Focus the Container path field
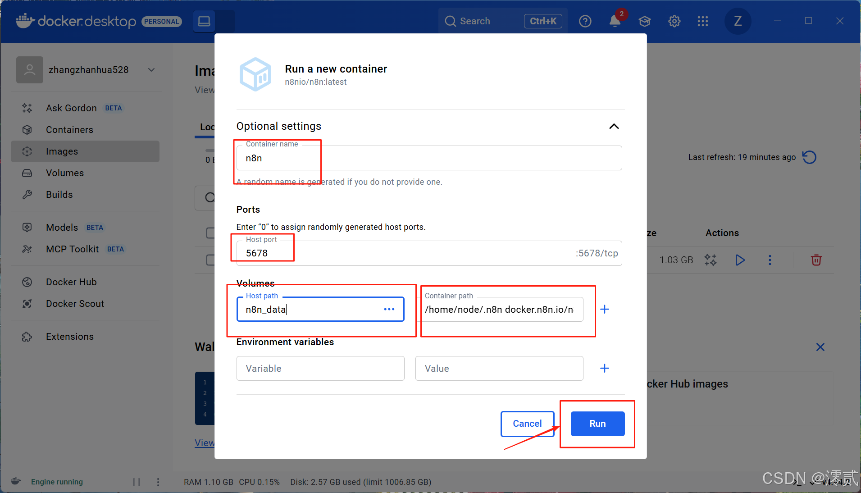The height and width of the screenshot is (493, 861). (499, 310)
